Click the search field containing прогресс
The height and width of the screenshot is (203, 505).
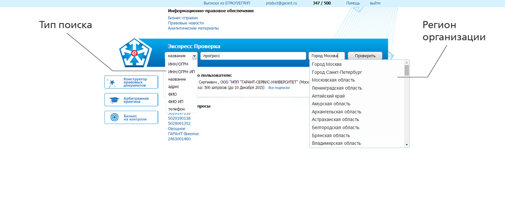253,56
